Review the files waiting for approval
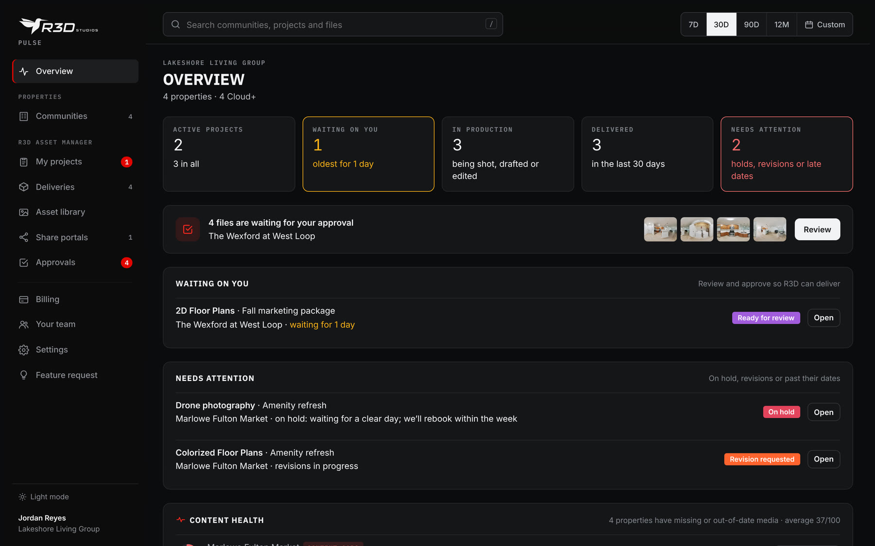 tap(817, 230)
